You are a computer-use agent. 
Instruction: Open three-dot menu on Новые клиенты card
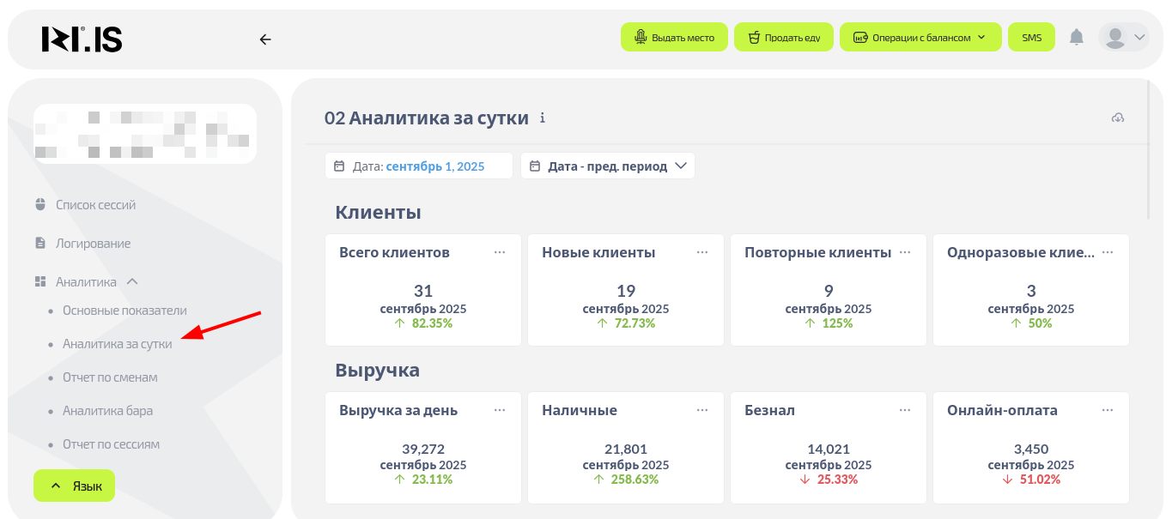tap(702, 252)
